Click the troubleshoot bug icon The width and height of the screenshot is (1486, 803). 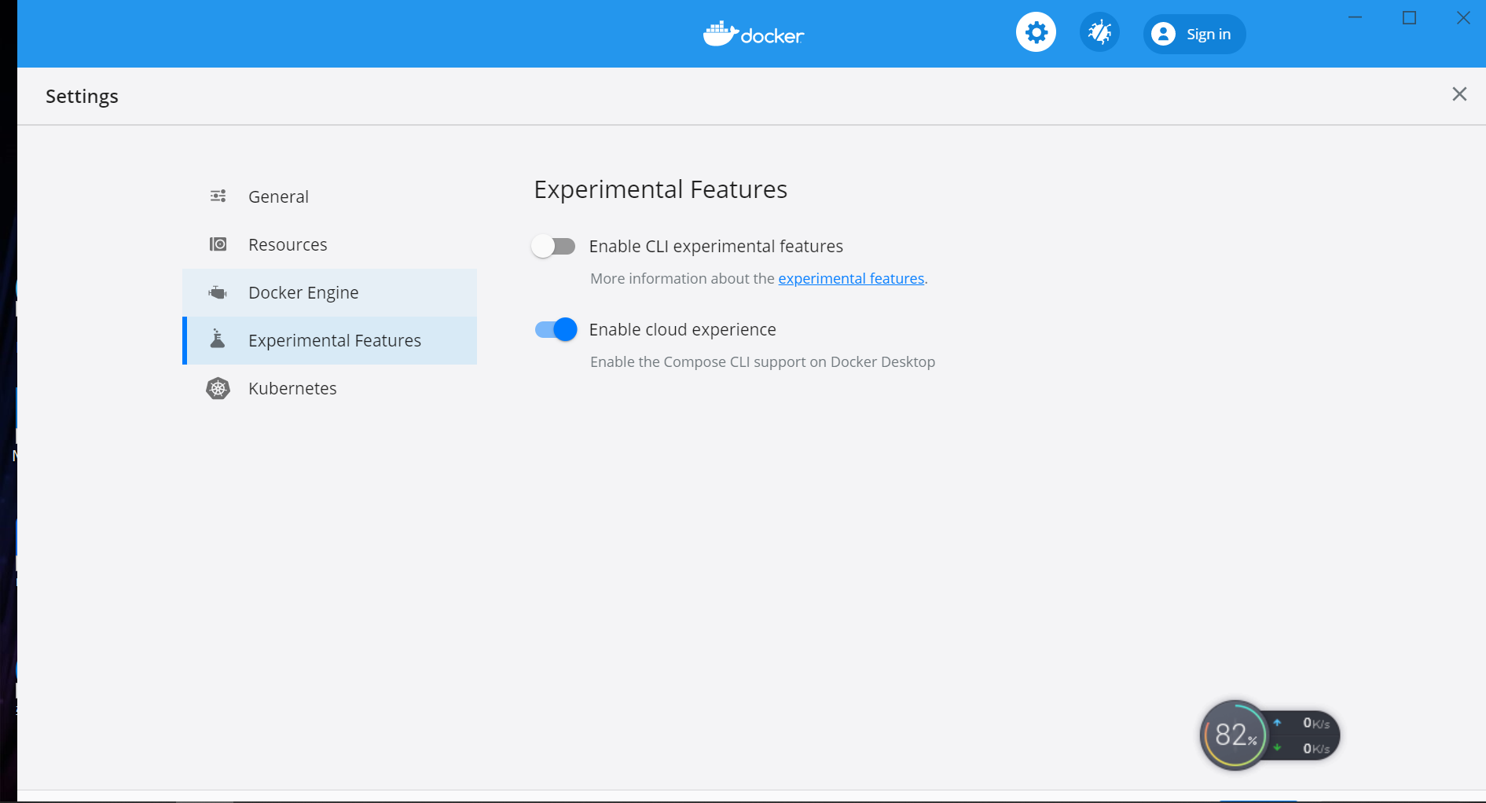coord(1099,33)
